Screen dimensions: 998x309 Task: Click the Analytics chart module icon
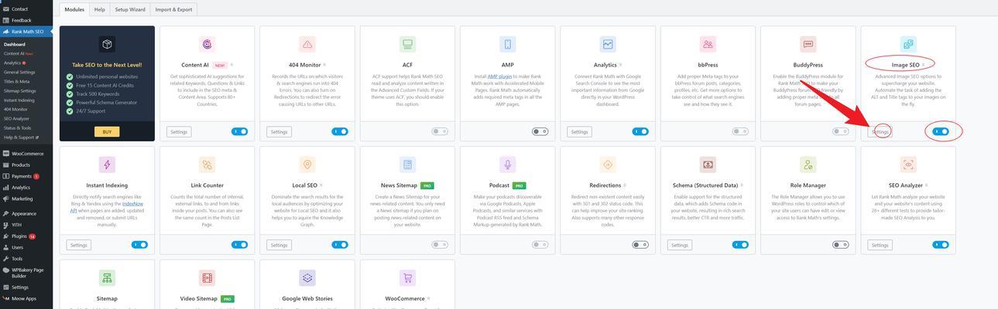[x=608, y=44]
